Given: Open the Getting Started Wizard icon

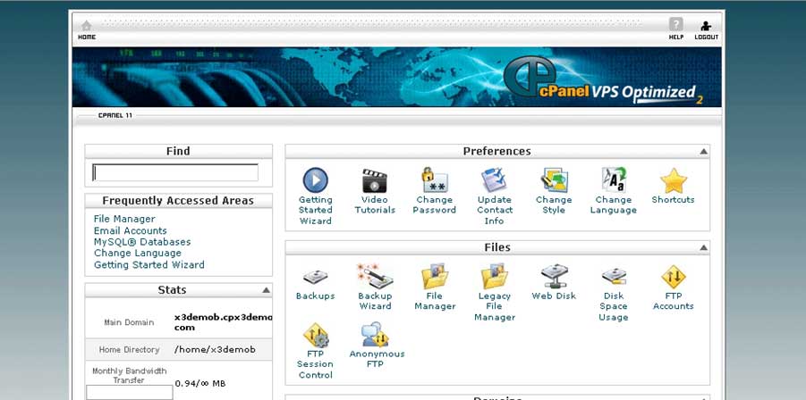Looking at the screenshot, I should (x=315, y=181).
